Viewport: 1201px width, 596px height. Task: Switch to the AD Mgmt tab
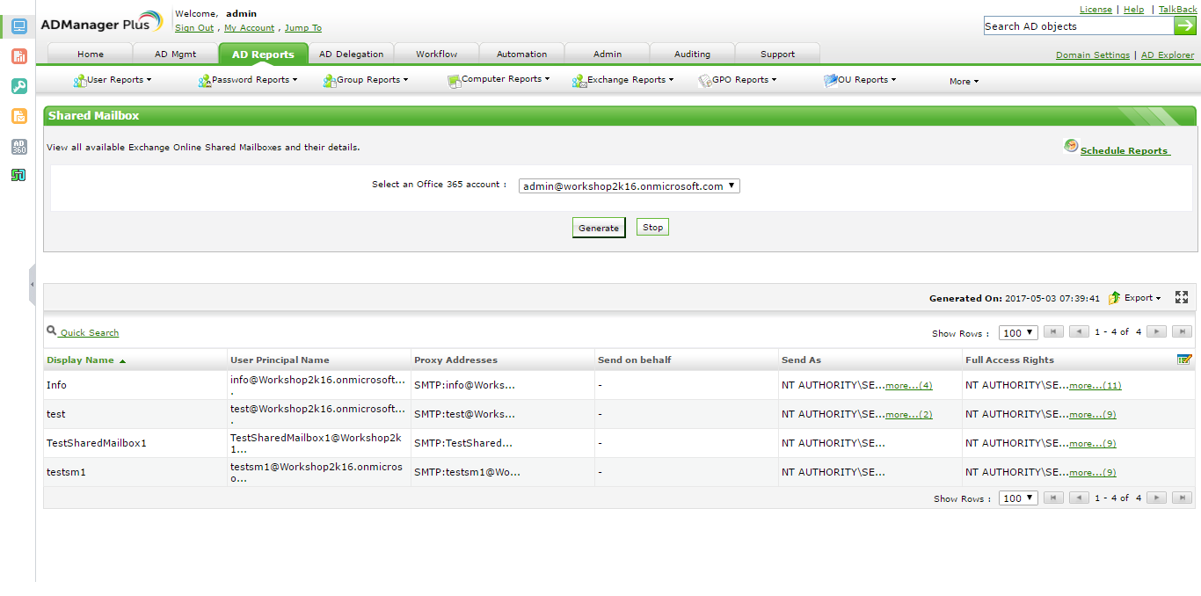[176, 54]
